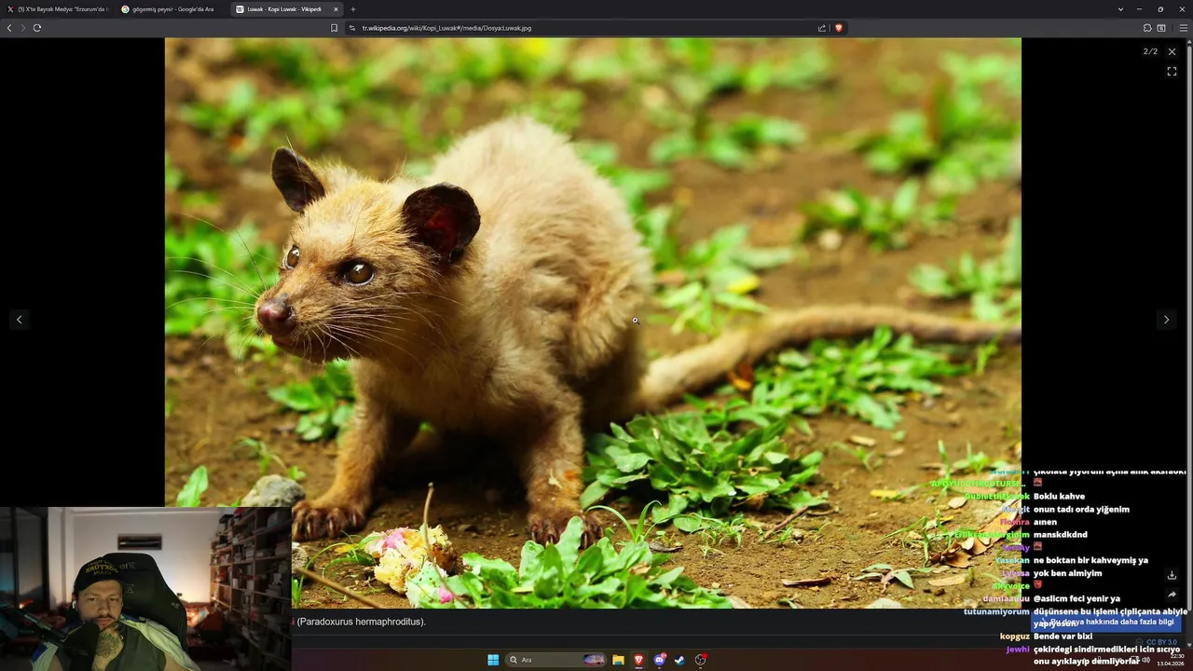Screen dimensions: 1193x671
Task: Switch to the X 'Bayrak Medya' tab
Action: coord(58,9)
